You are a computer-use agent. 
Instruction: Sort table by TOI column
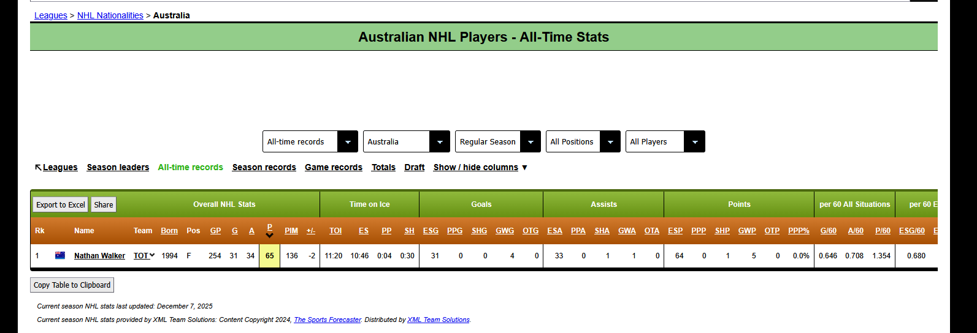(335, 231)
